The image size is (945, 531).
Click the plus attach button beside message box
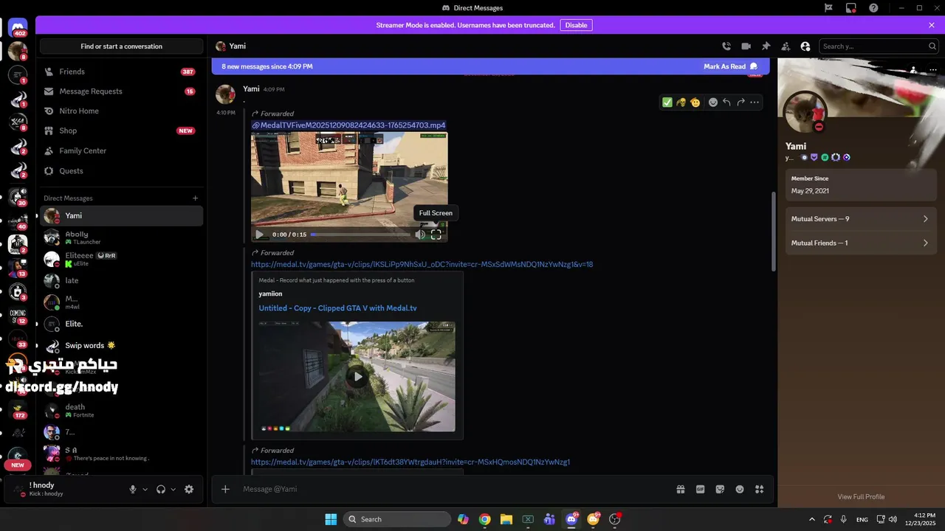pyautogui.click(x=226, y=489)
